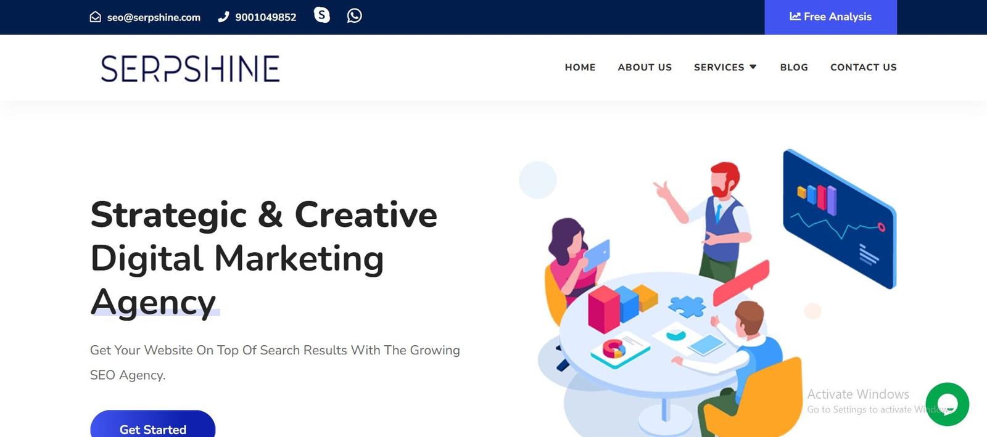This screenshot has height=437, width=987.
Task: Open the green chat bubble widget
Action: [947, 404]
